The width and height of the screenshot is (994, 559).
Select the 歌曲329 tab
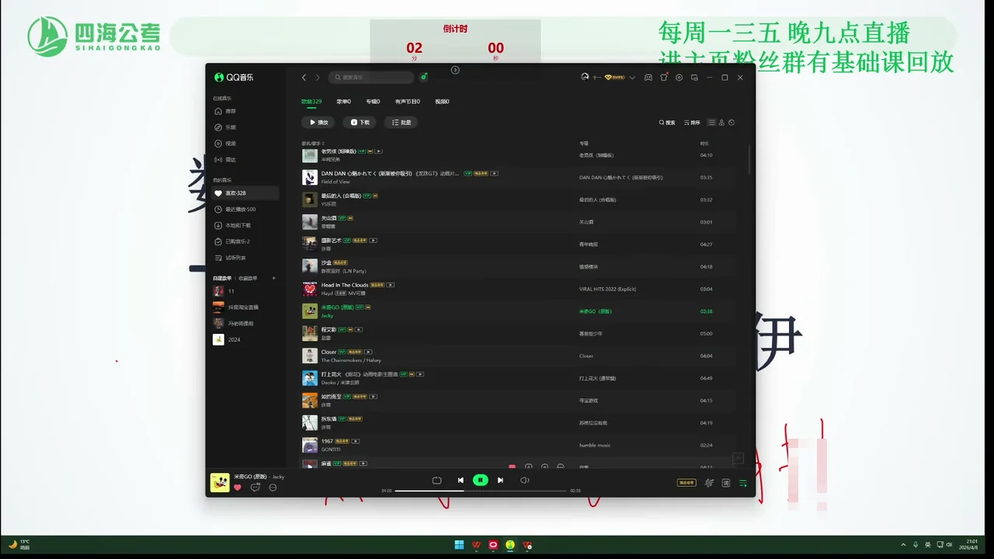[x=311, y=102]
